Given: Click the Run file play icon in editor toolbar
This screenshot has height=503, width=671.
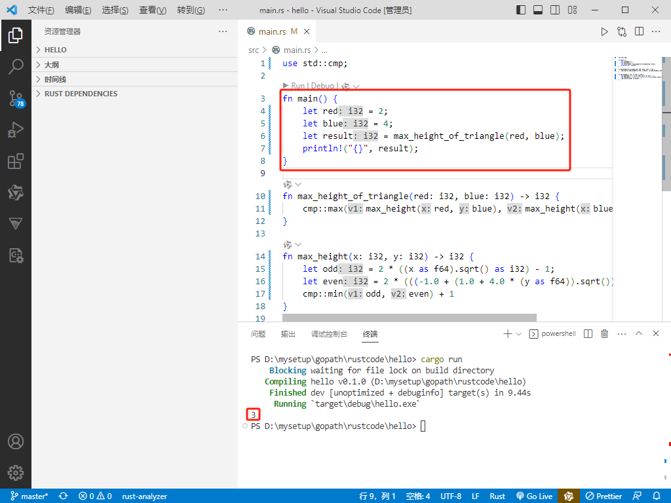Looking at the screenshot, I should click(604, 31).
